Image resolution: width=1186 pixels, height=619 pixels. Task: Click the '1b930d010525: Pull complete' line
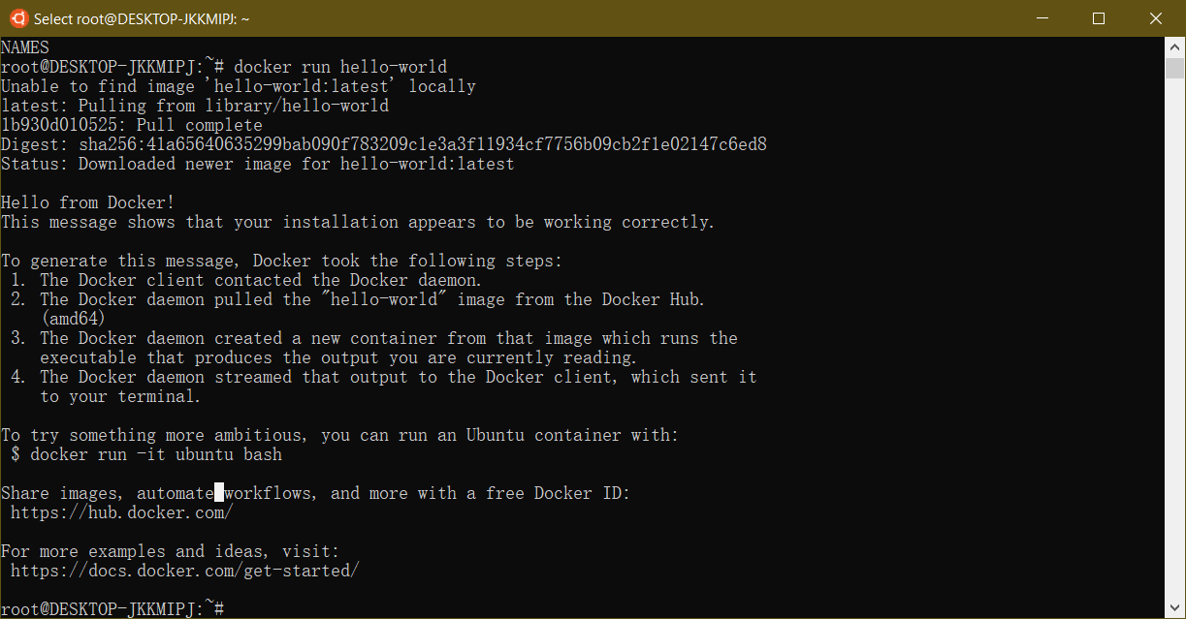click(132, 125)
